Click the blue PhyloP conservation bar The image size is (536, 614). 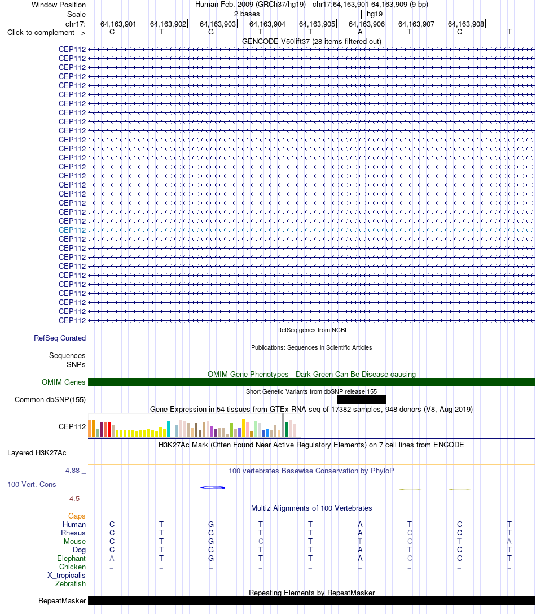tap(213, 487)
